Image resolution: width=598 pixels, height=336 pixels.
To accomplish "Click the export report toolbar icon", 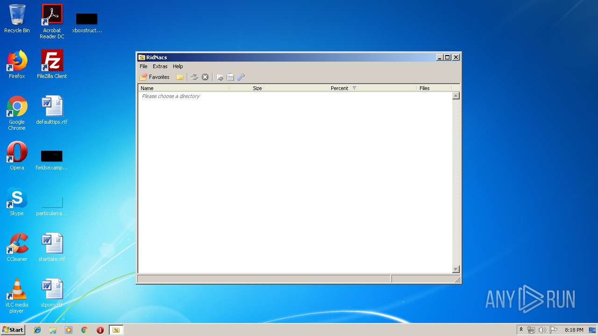I will (x=220, y=77).
